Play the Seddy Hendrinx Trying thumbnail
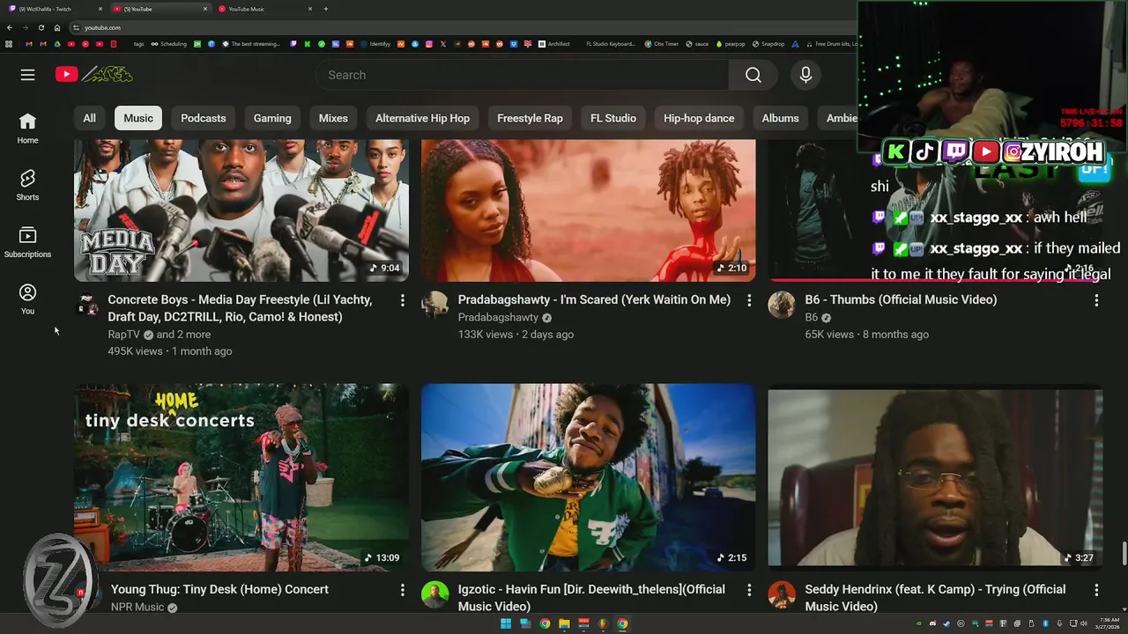1128x634 pixels. [x=935, y=477]
